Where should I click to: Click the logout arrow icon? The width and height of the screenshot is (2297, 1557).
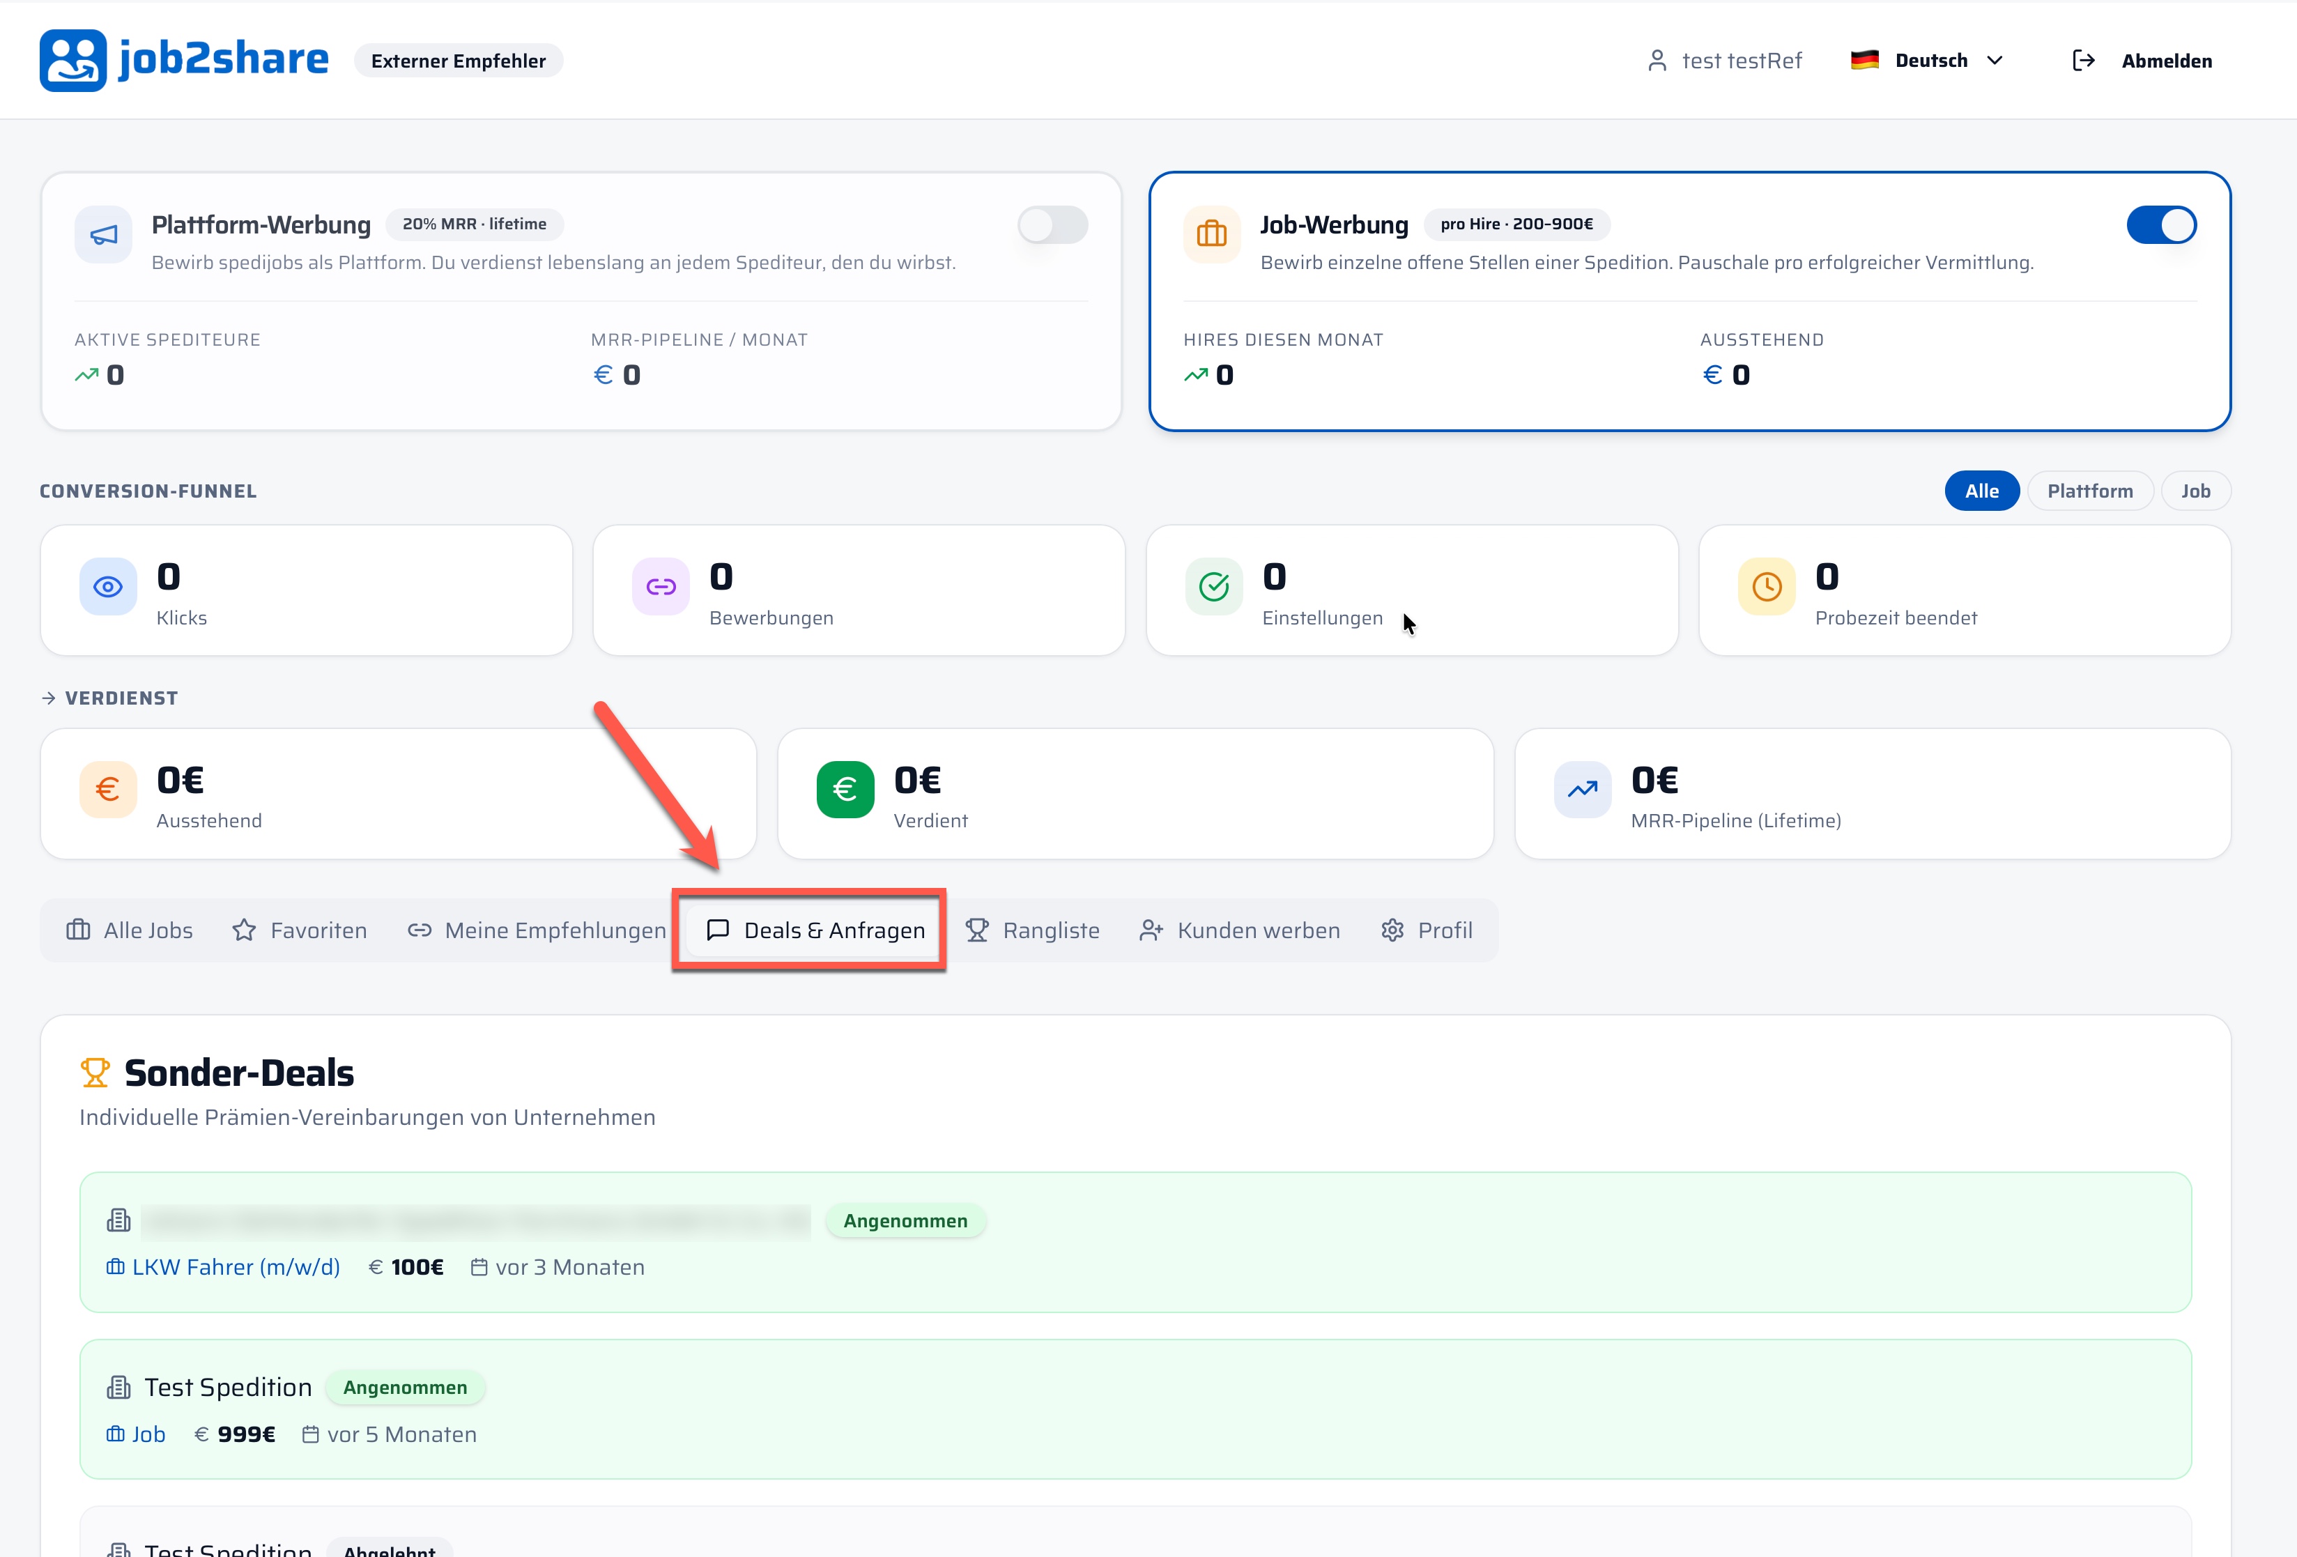click(2084, 61)
